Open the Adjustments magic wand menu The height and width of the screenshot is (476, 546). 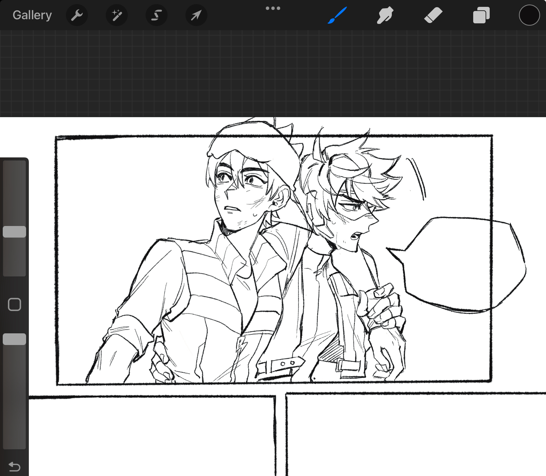pyautogui.click(x=117, y=15)
